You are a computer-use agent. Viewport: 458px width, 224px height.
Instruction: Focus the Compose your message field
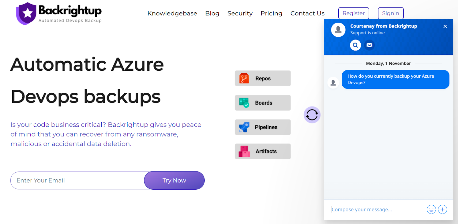(377, 209)
